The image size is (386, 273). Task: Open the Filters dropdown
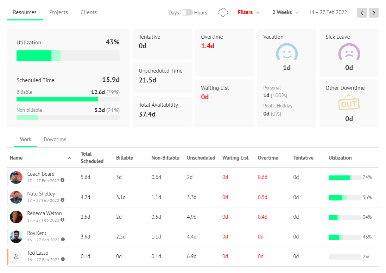point(248,12)
